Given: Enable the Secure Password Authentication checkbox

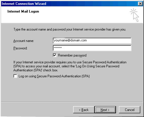Looking at the screenshot, I should (15, 76).
